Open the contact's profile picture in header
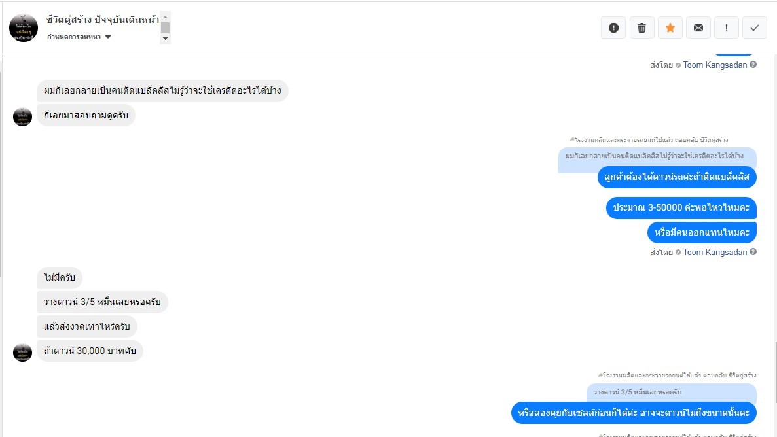 coord(24,27)
